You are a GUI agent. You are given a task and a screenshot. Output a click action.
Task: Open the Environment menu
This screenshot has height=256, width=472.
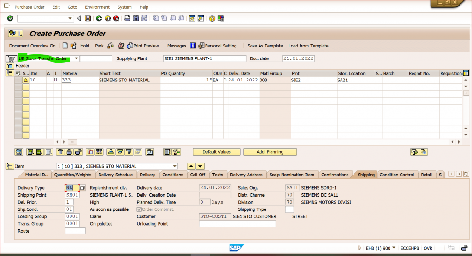click(x=97, y=7)
